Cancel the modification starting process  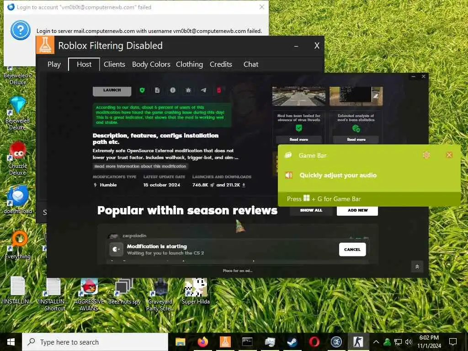352,250
